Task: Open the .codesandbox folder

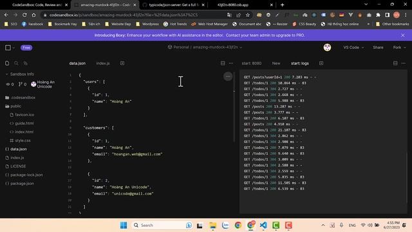Action: 20,97
